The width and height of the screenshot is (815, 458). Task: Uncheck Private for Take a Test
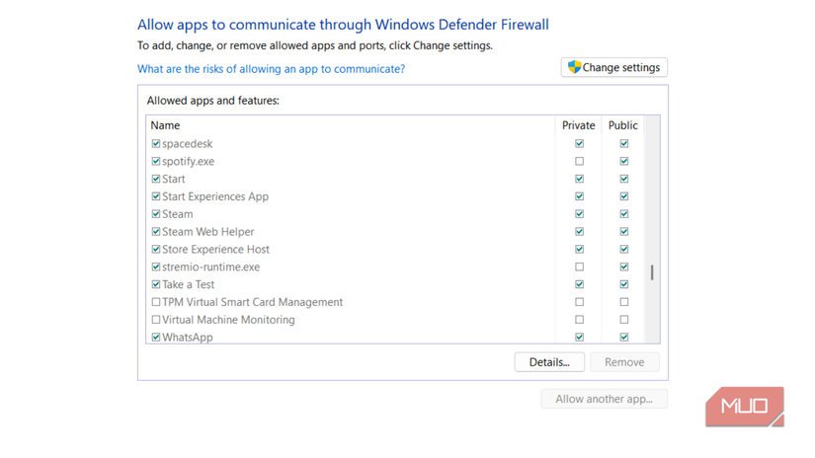click(x=579, y=284)
